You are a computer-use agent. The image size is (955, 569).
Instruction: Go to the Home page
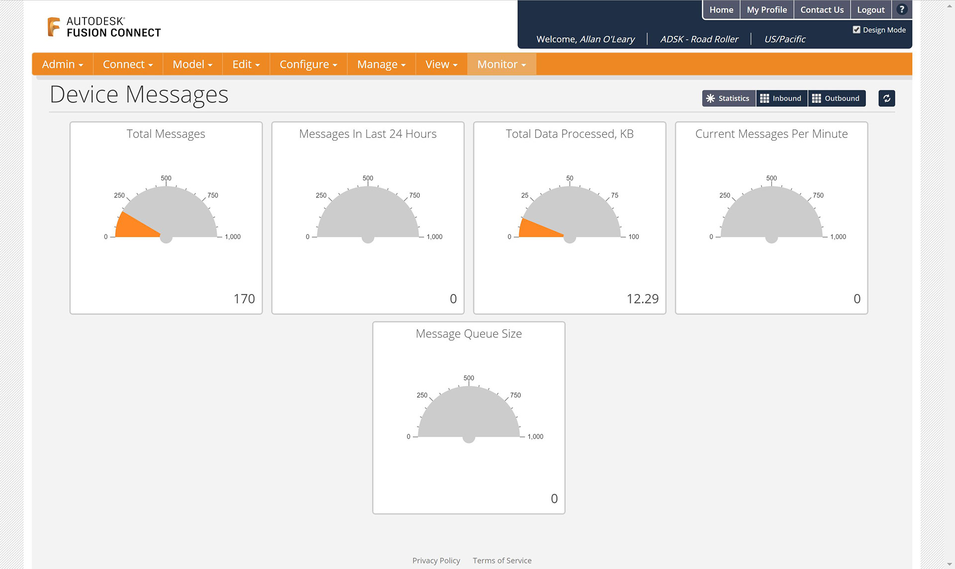(x=721, y=10)
